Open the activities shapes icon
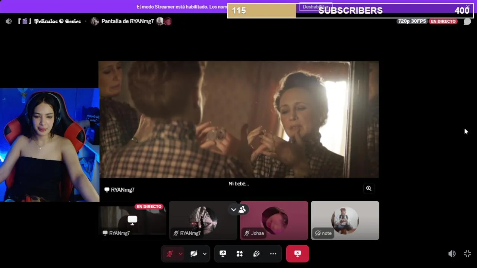The width and height of the screenshot is (477, 268). tap(240, 254)
